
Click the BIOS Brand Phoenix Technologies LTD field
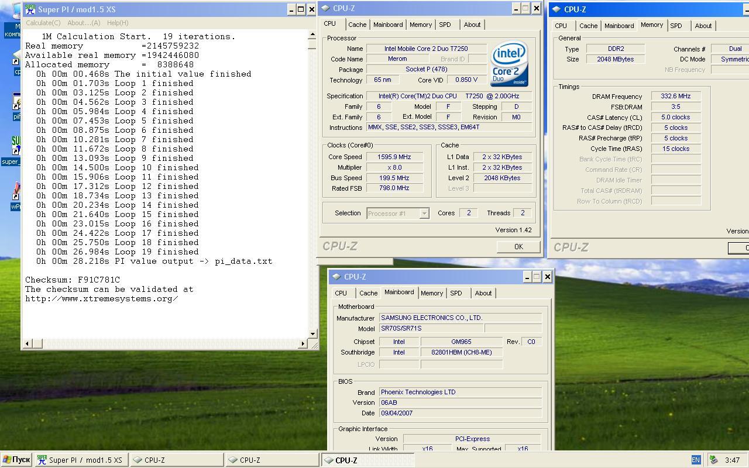461,392
